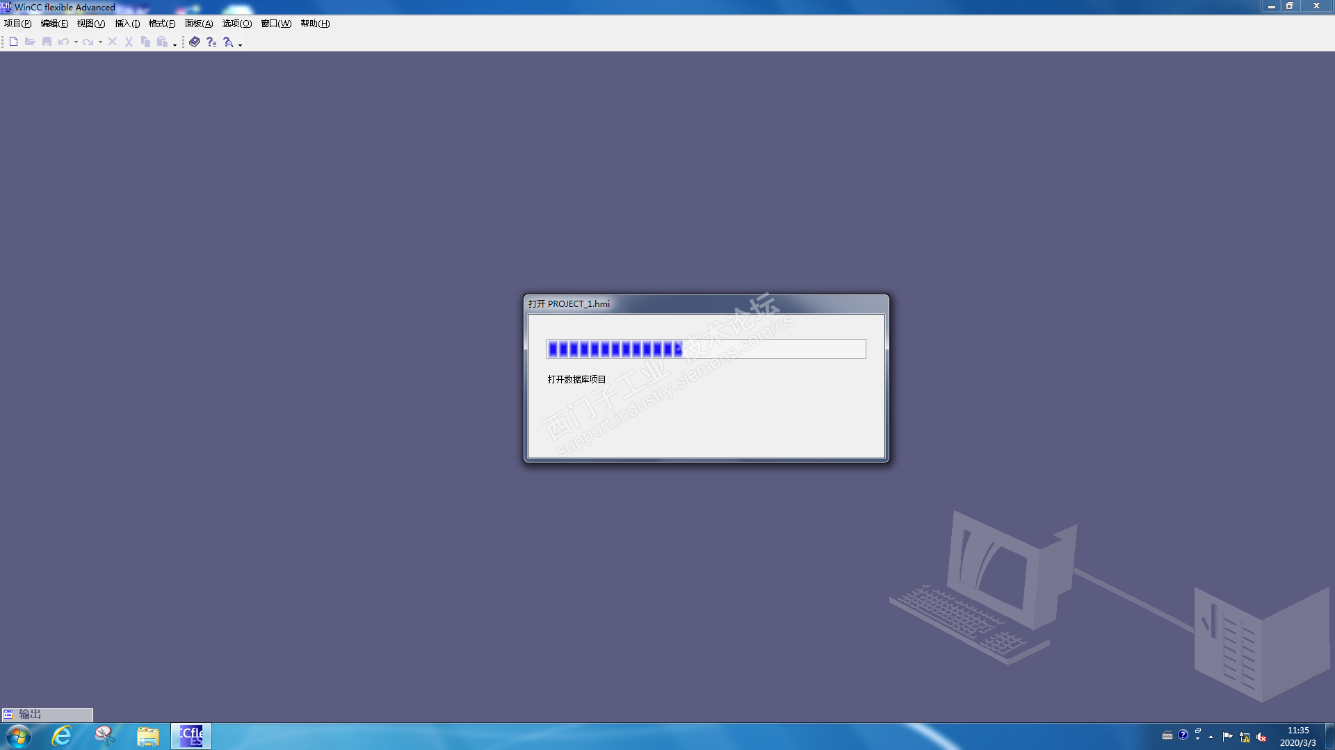Click the Cut scissors icon
1335x750 pixels.
(129, 42)
